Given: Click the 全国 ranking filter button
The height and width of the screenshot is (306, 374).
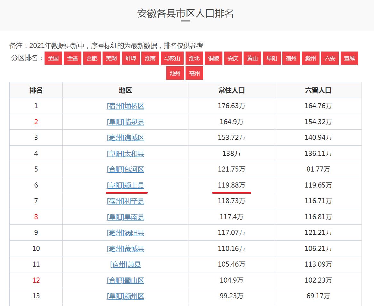Looking at the screenshot, I should 53,58.
